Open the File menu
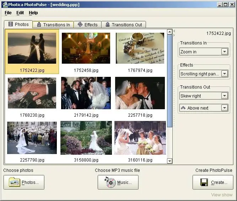Viewport: 237px width, 201px height. 8,13
